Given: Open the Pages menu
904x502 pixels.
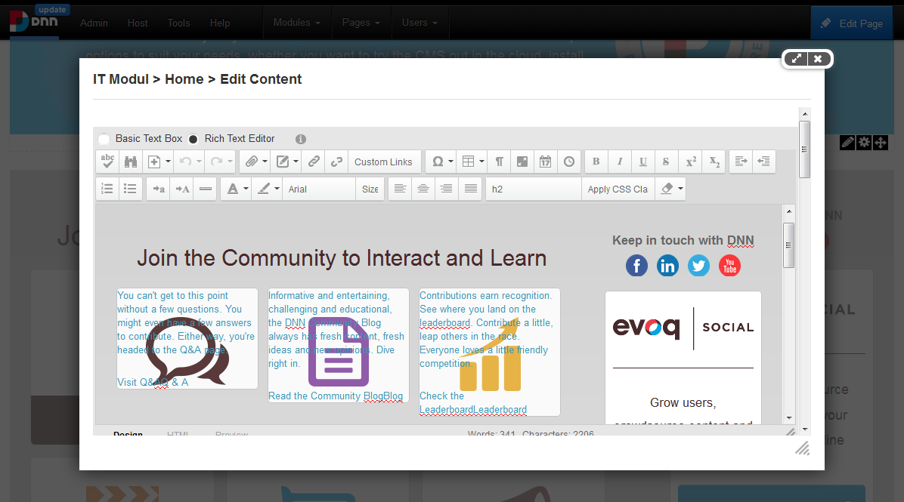Looking at the screenshot, I should pyautogui.click(x=361, y=23).
